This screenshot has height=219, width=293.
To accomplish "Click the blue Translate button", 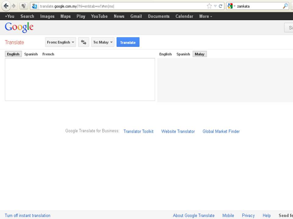I will tap(128, 42).
